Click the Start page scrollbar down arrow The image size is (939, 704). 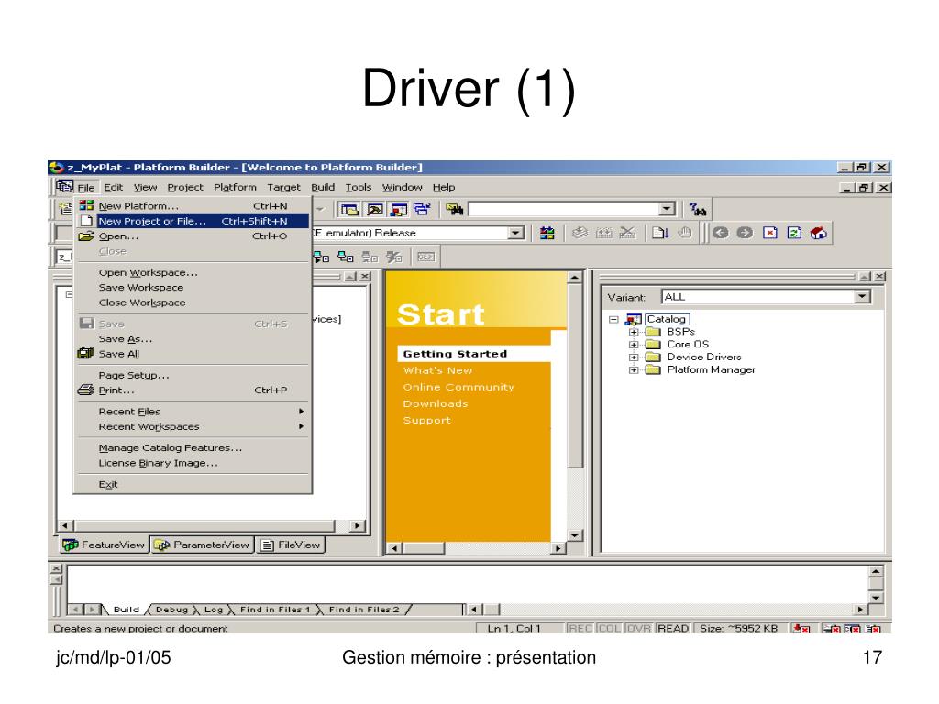[574, 535]
